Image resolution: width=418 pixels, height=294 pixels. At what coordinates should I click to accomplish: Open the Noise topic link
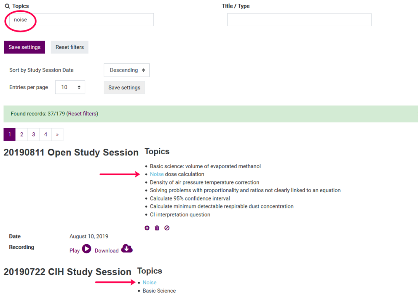(x=149, y=283)
